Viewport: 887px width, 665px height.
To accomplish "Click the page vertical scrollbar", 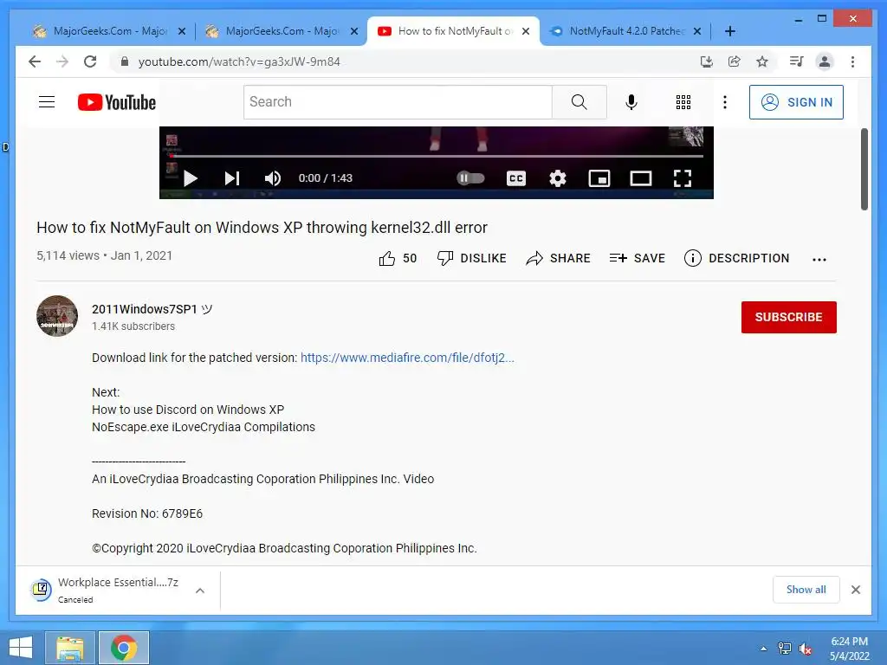I will click(864, 169).
